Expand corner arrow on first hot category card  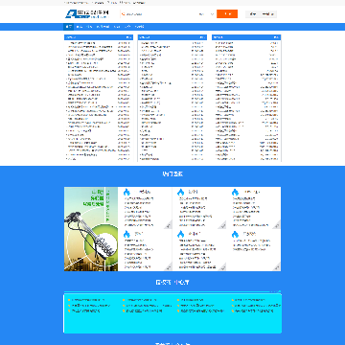pyautogui.click(x=169, y=225)
